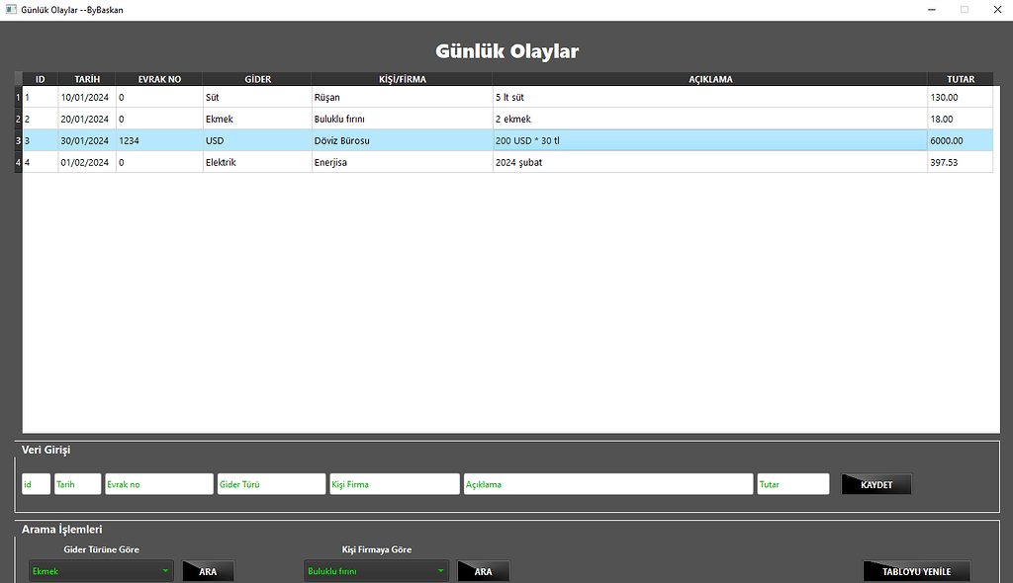This screenshot has width=1013, height=583.
Task: Focus the id input field
Action: (36, 484)
